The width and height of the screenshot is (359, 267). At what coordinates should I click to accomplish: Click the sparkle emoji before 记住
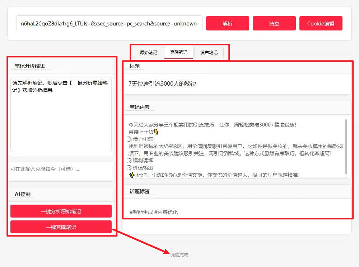point(131,175)
